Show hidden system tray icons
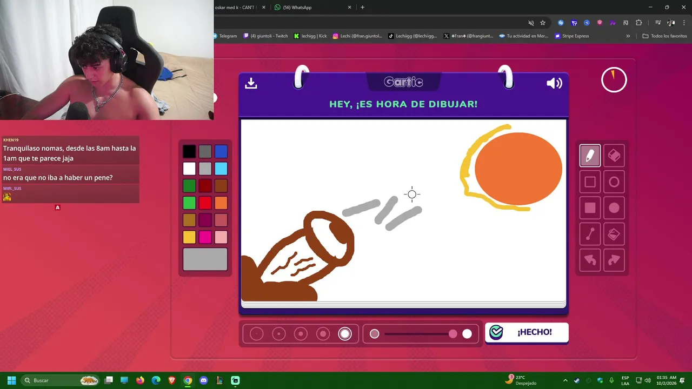 [x=565, y=380]
